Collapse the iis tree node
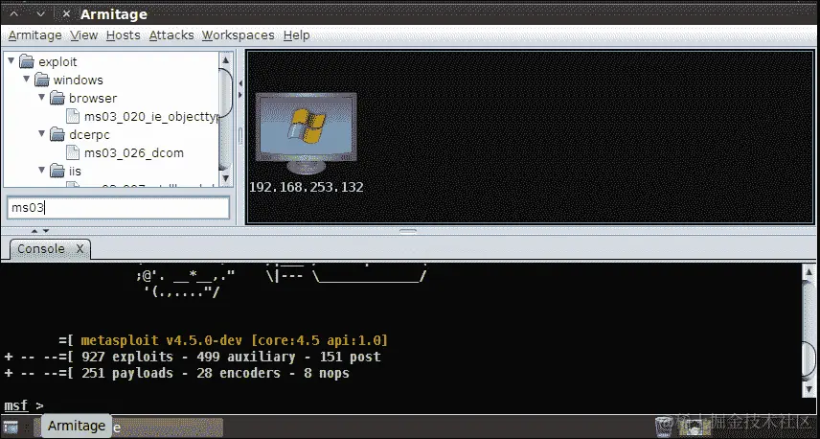The width and height of the screenshot is (820, 439). coord(42,170)
